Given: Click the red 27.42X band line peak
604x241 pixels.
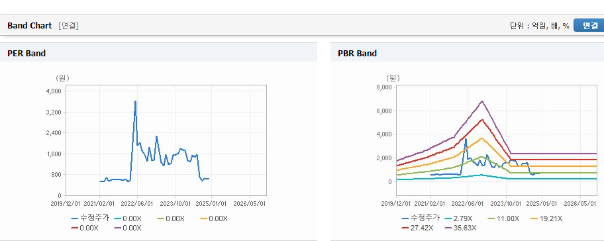Looking at the screenshot, I should click(482, 120).
